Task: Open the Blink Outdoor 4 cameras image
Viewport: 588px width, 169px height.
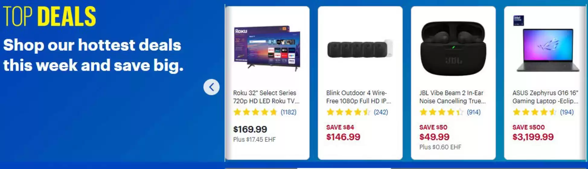Action: [360, 49]
